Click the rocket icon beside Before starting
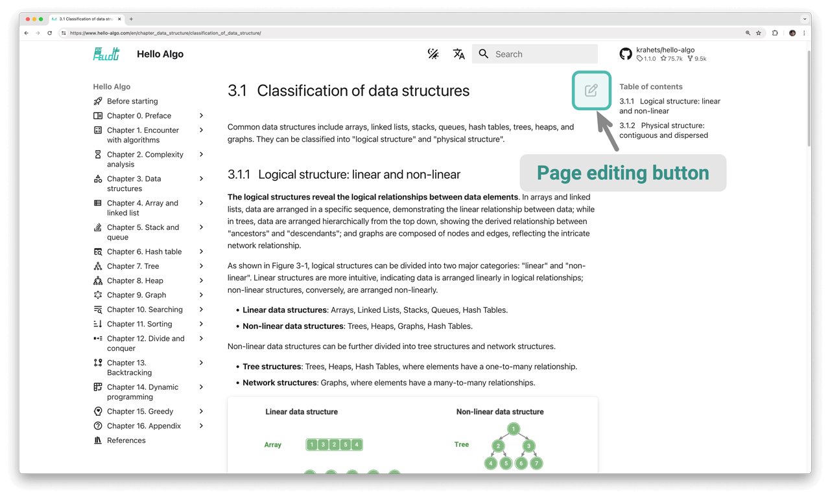 pyautogui.click(x=97, y=101)
